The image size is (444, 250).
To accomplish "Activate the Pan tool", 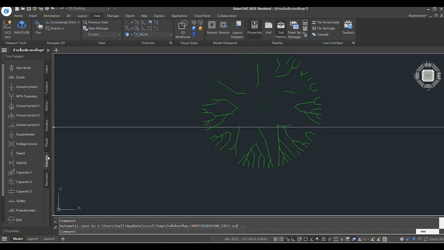I will pos(39,28).
